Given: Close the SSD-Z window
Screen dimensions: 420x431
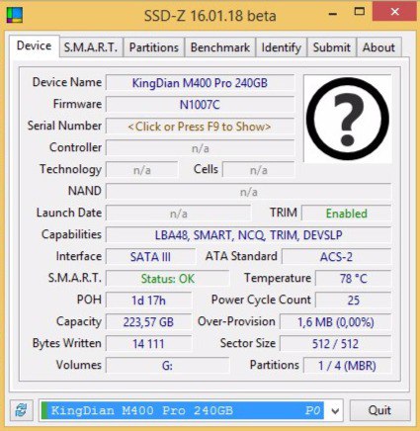Looking at the screenshot, I should (x=394, y=12).
